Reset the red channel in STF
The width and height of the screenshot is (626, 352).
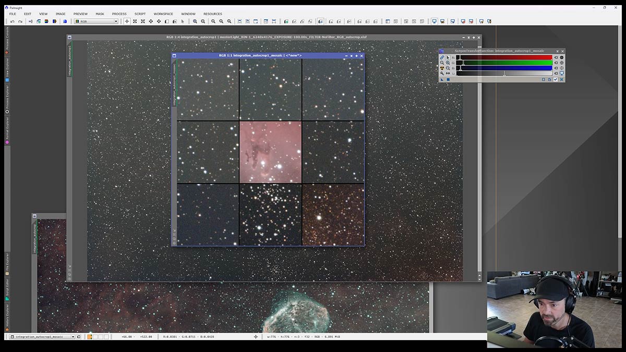pyautogui.click(x=556, y=57)
